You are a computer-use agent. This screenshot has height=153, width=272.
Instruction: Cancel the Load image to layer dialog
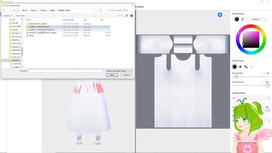[x=126, y=75]
